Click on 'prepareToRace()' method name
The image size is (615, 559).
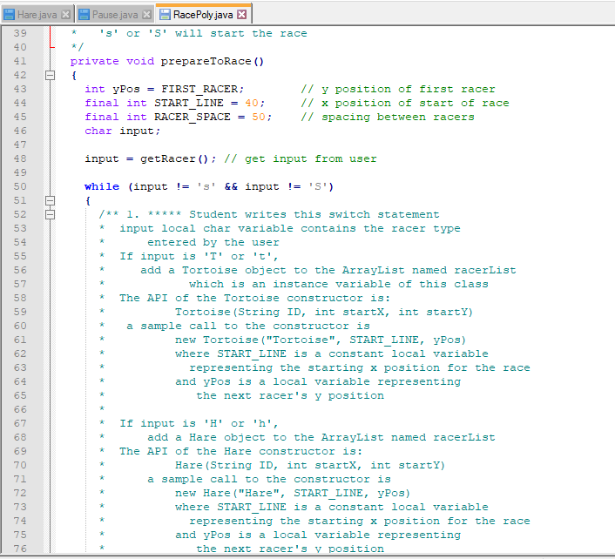click(213, 62)
